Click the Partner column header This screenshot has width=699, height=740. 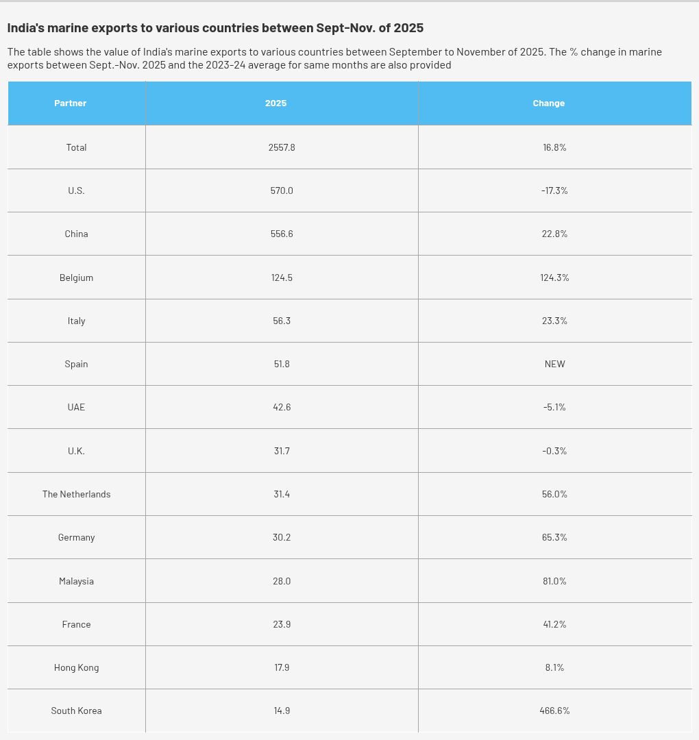tap(71, 103)
